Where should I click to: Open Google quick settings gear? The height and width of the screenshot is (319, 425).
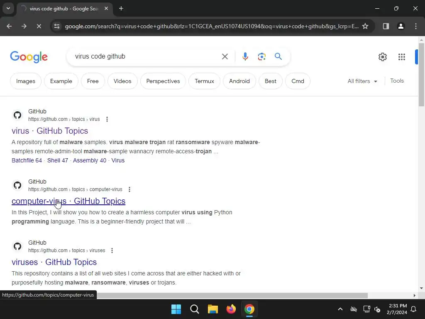382,56
